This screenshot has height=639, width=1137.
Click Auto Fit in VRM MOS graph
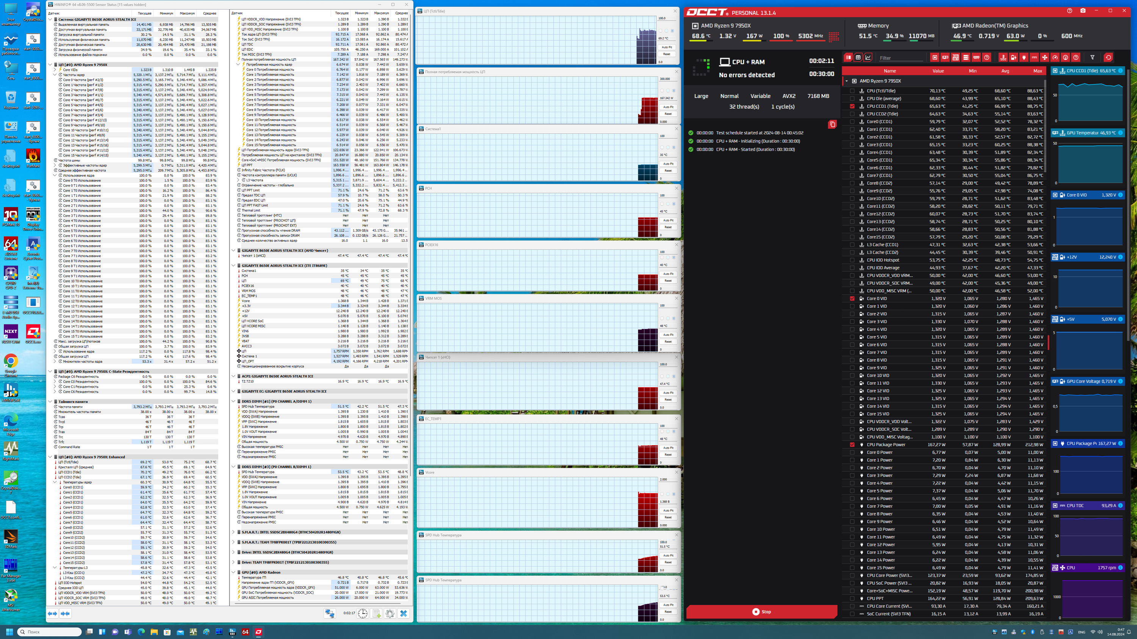668,335
